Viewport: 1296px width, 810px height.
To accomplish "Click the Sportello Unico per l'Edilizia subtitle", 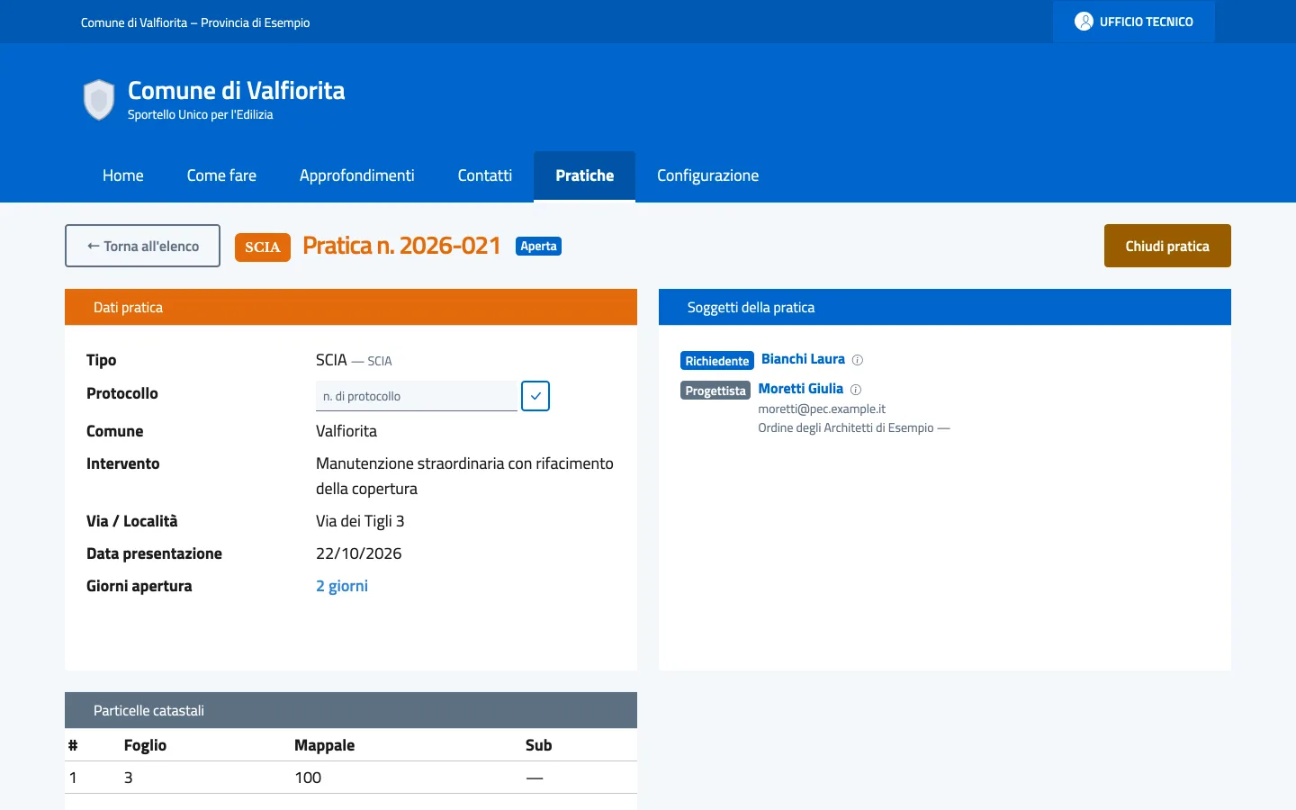I will coord(200,114).
